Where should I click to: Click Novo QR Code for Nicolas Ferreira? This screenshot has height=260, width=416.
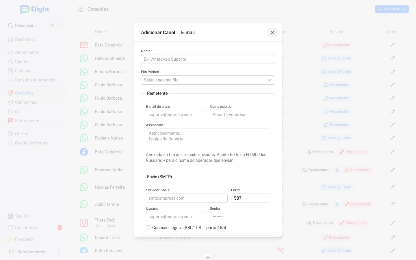click(x=336, y=187)
